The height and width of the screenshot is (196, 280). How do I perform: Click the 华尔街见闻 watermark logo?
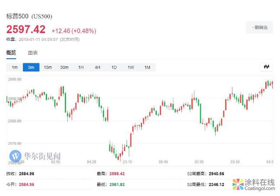[x=36, y=156]
